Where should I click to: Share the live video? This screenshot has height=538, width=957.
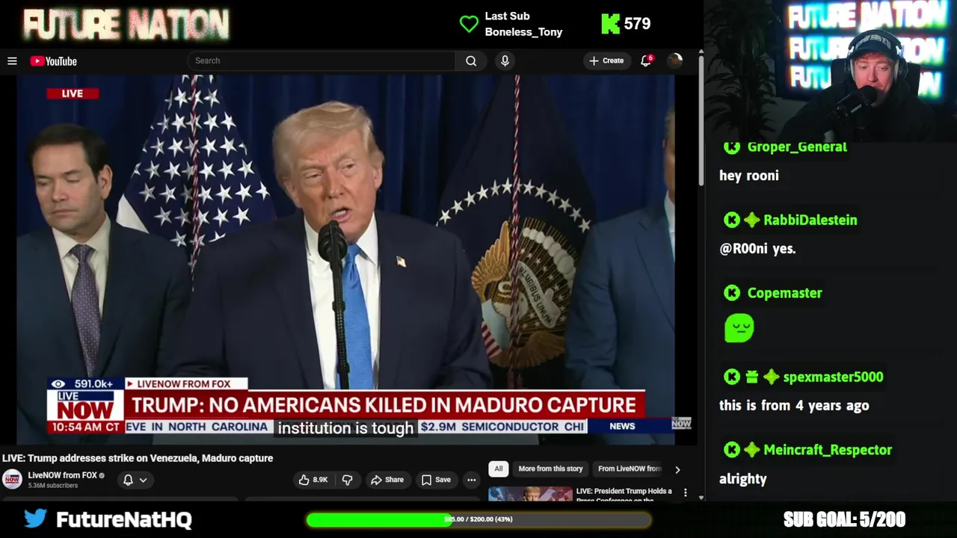[387, 480]
